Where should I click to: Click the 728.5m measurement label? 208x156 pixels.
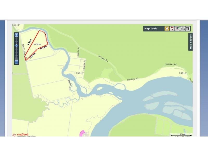[x=32, y=55]
